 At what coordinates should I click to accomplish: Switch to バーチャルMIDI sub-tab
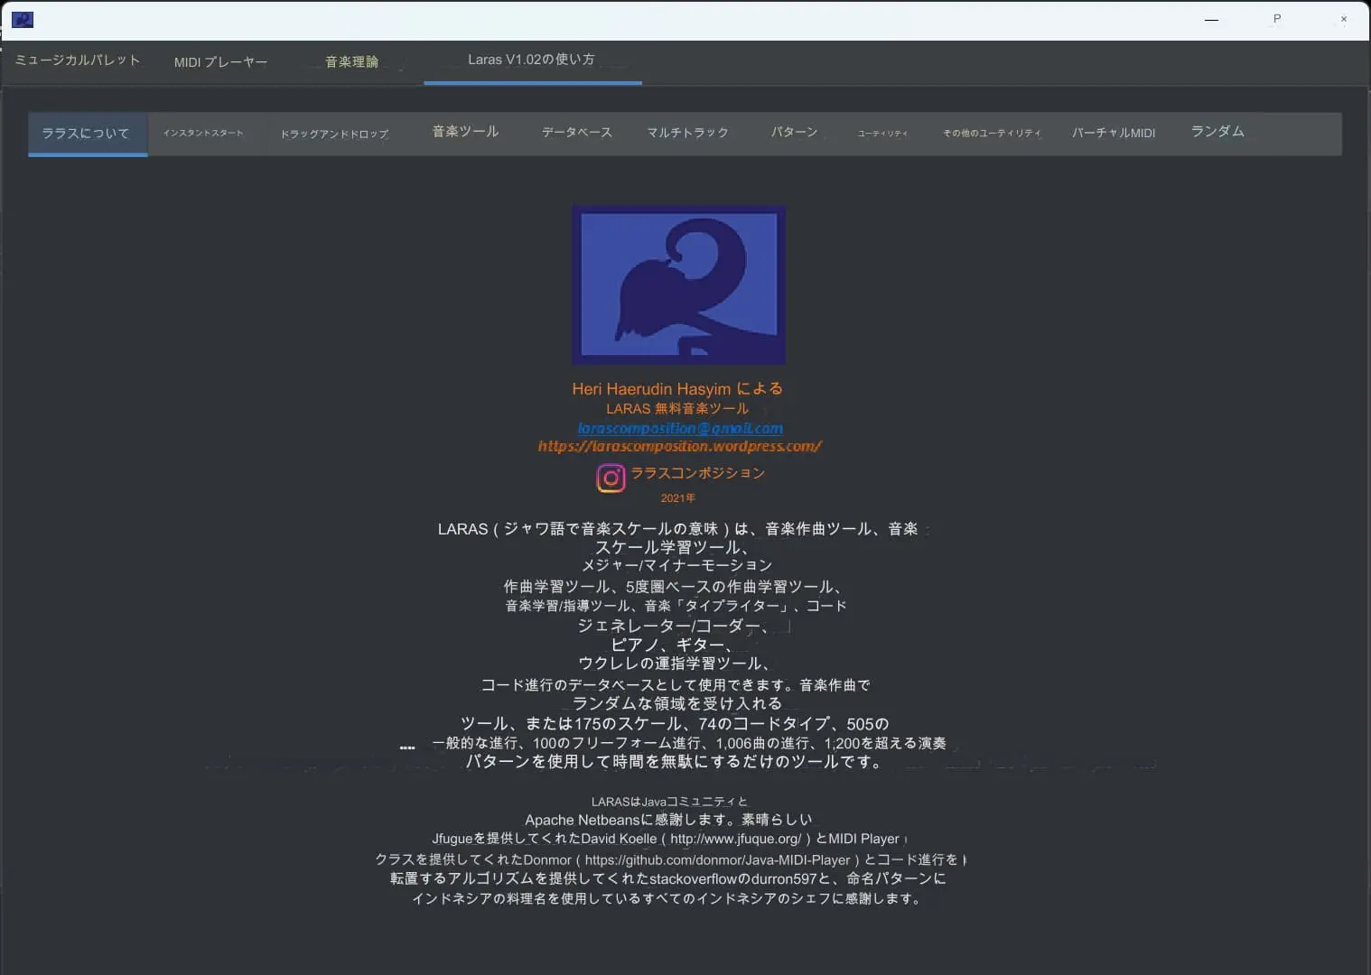coord(1113,133)
